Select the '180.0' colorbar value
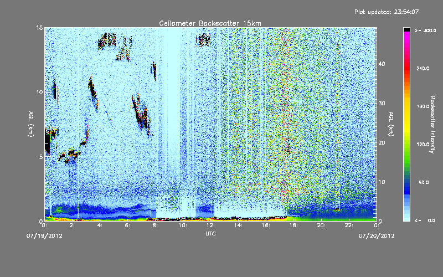Image resolution: width=443 pixels, height=277 pixels. tap(423, 106)
